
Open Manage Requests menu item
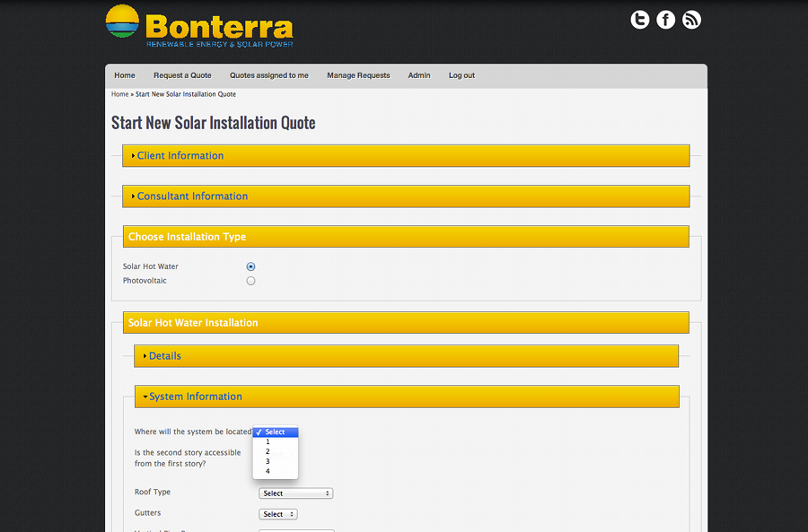click(358, 75)
